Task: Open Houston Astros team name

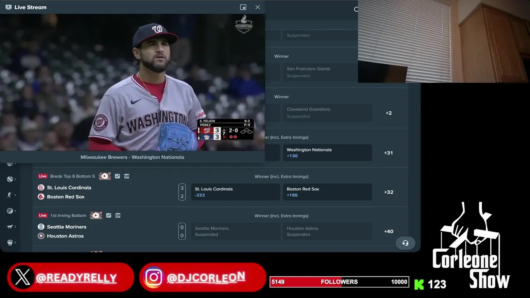Action: 65,236
